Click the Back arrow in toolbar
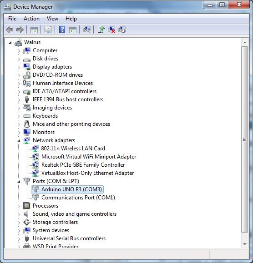Viewport: 253px width, 263px height. (10, 30)
